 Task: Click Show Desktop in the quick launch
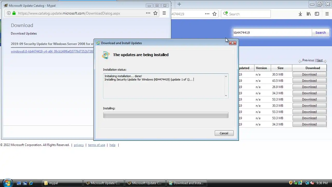[x=19, y=183]
